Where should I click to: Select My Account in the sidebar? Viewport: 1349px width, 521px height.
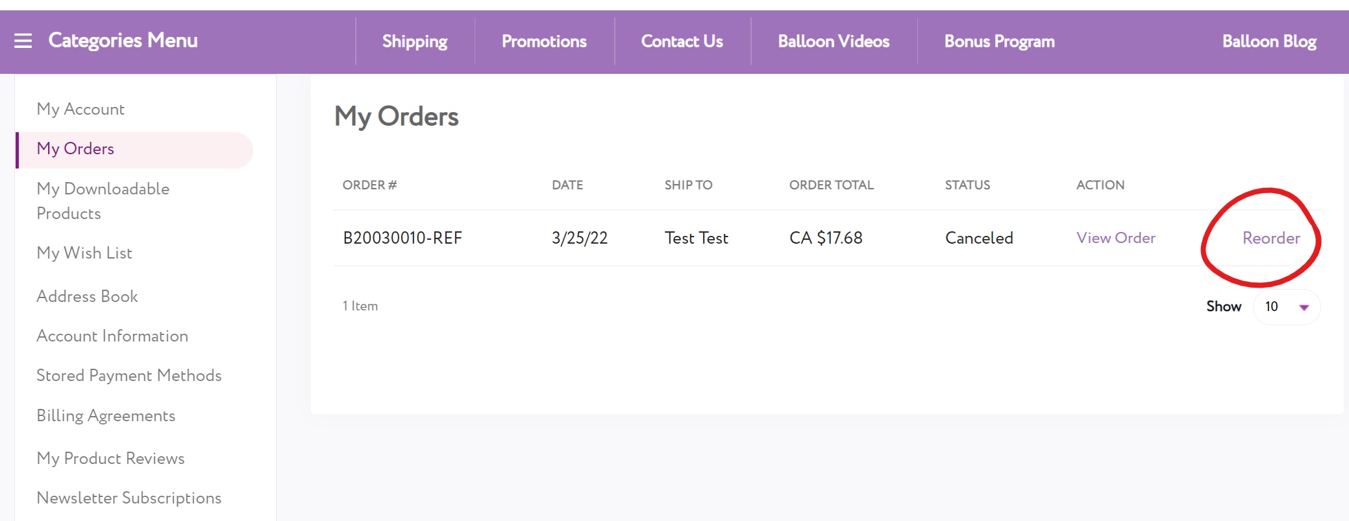click(x=80, y=109)
